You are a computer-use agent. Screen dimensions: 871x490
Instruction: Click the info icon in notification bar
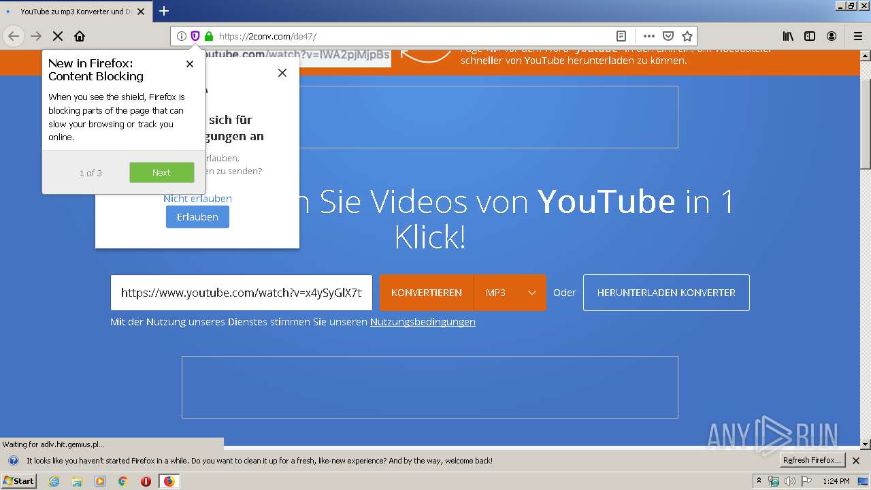click(13, 461)
